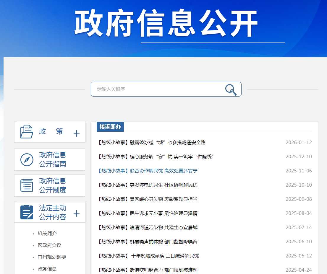Image resolution: width=327 pixels, height=274 pixels.
Task: Click the compass icon for 政府信息公开指南
Action: pyautogui.click(x=27, y=160)
